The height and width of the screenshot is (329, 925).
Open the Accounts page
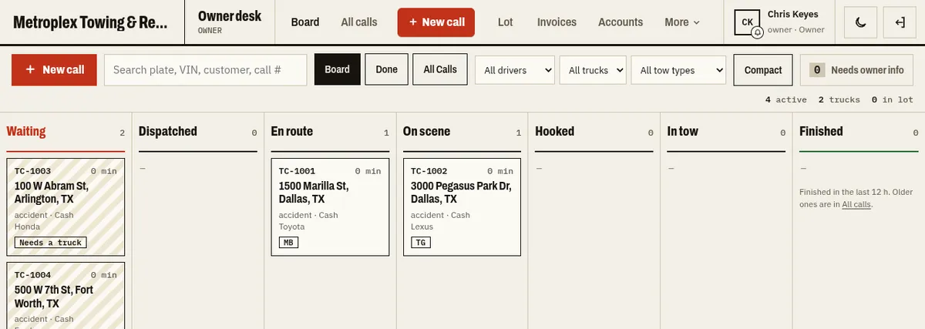(x=621, y=22)
